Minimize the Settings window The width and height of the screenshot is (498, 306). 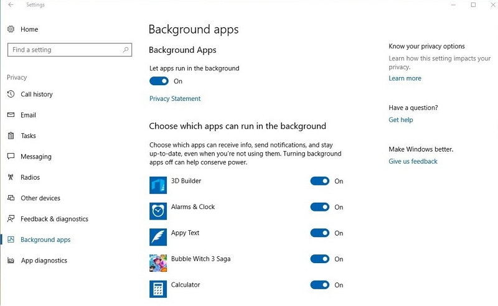453,5
